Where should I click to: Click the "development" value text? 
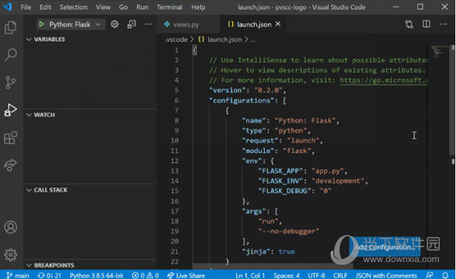(337, 181)
